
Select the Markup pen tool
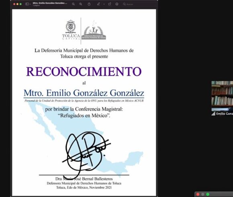click(98, 4)
